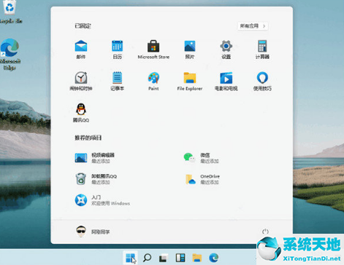The width and height of the screenshot is (344, 265).
Task: Open the user account 阿刚同学 profile
Action: (93, 232)
